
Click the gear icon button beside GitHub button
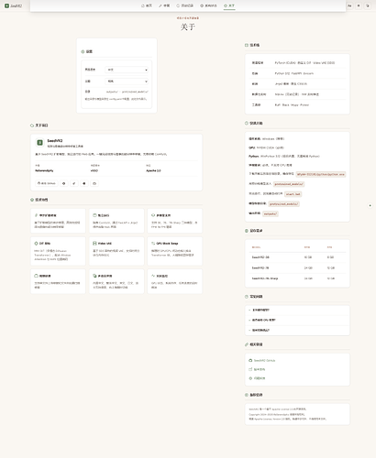[63, 183]
